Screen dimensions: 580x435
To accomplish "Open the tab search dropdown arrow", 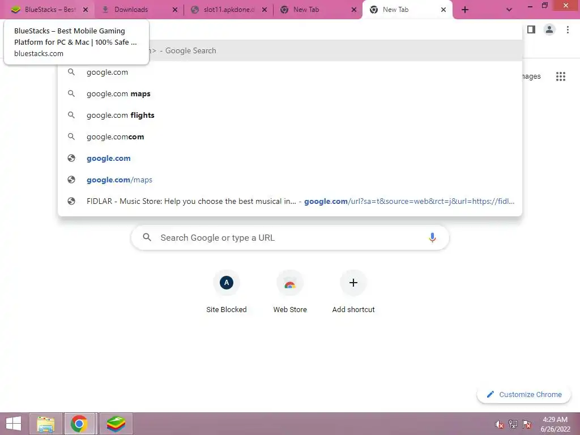I will (509, 10).
